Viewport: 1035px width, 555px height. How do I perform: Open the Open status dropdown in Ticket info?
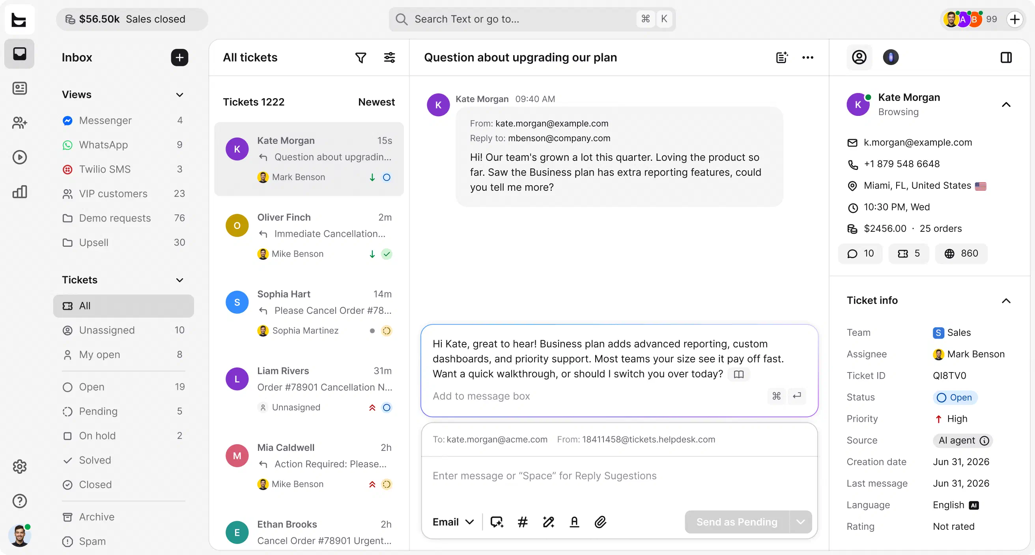955,398
